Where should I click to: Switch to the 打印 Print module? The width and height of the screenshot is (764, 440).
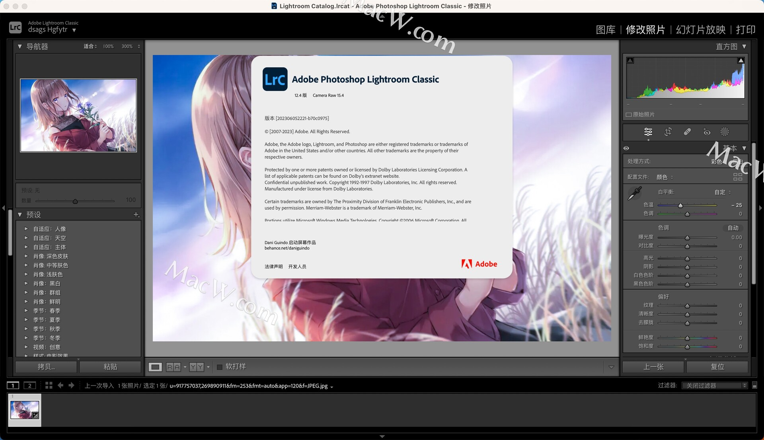(x=746, y=30)
